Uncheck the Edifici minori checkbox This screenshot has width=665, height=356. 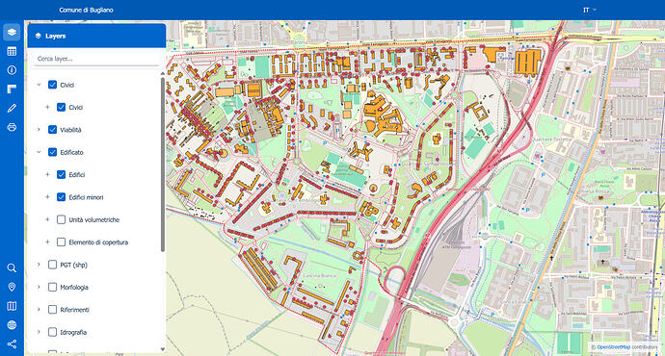pyautogui.click(x=61, y=197)
